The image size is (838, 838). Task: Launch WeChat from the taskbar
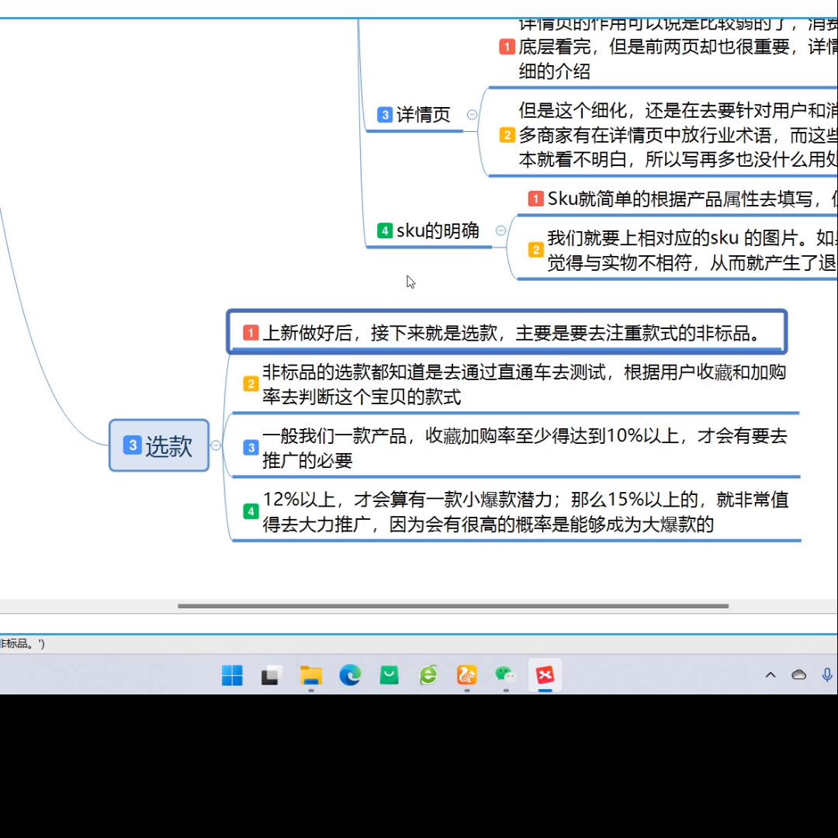tap(505, 676)
